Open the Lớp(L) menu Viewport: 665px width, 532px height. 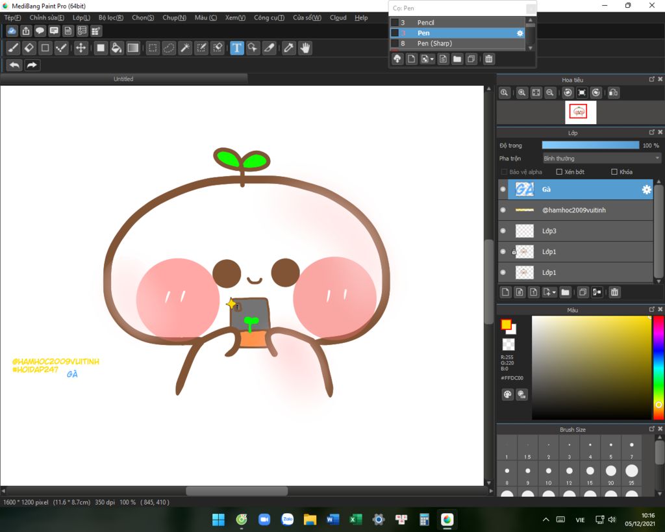click(x=81, y=18)
